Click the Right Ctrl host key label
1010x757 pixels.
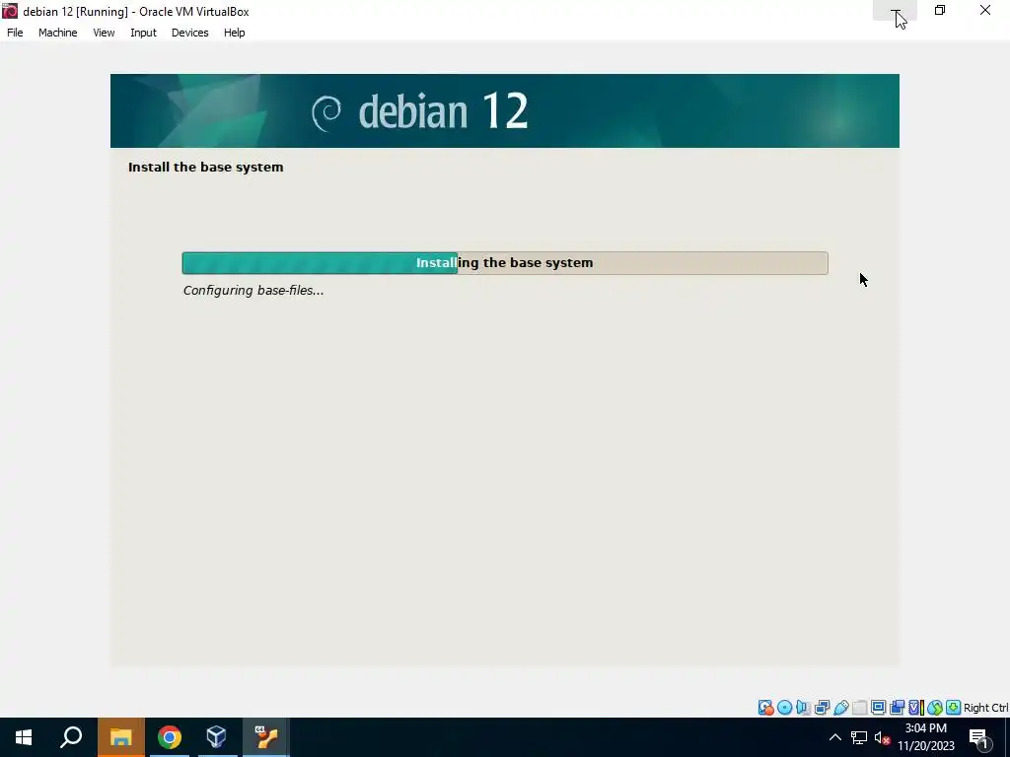pos(985,708)
